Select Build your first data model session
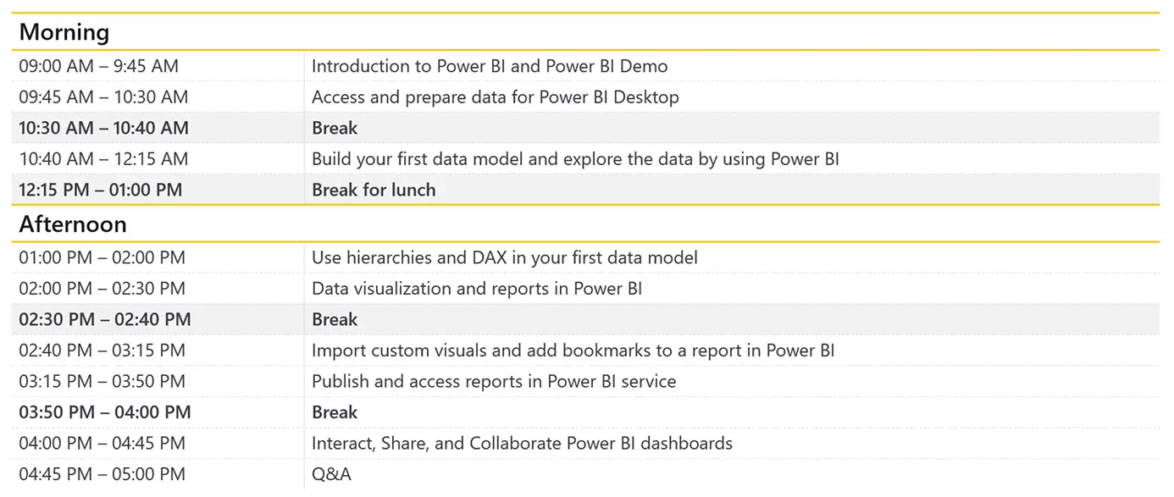The height and width of the screenshot is (497, 1174). coord(575,159)
